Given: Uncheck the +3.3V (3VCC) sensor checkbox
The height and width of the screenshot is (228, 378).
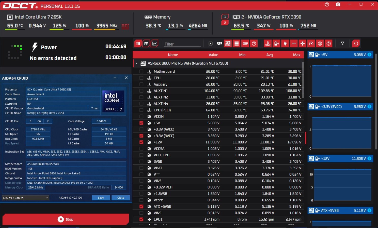Looking at the screenshot, I should (x=141, y=136).
